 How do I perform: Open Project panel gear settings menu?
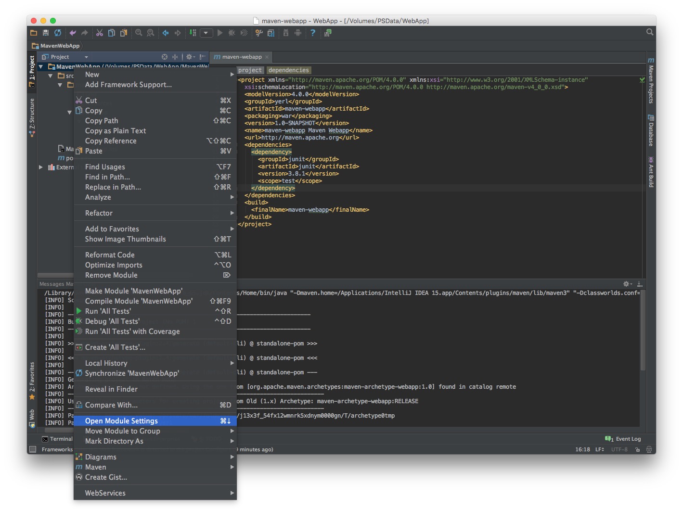click(191, 57)
